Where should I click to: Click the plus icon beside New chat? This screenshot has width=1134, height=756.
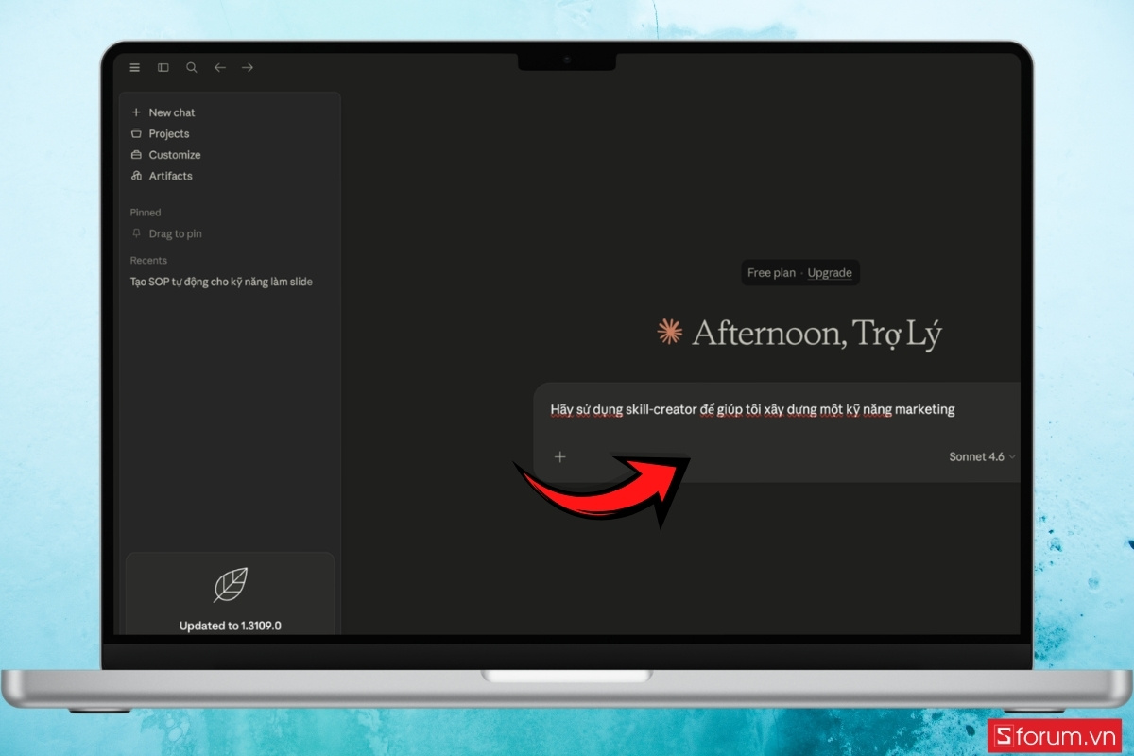(x=136, y=112)
